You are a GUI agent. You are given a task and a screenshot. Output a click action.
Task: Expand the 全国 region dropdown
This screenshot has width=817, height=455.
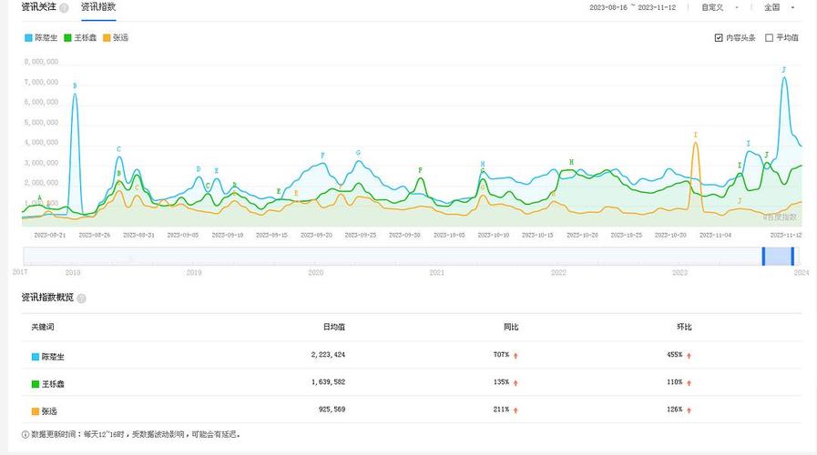779,7
